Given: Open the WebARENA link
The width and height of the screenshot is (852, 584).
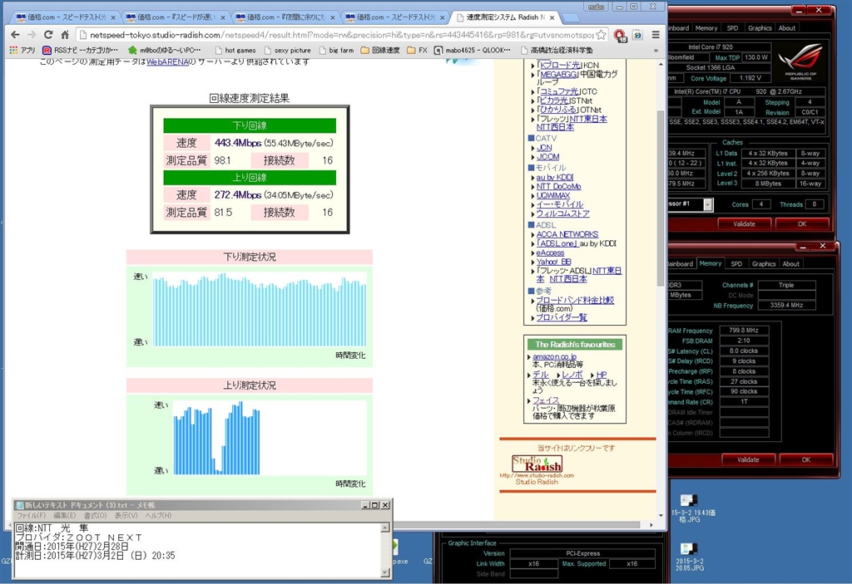Looking at the screenshot, I should 167,61.
